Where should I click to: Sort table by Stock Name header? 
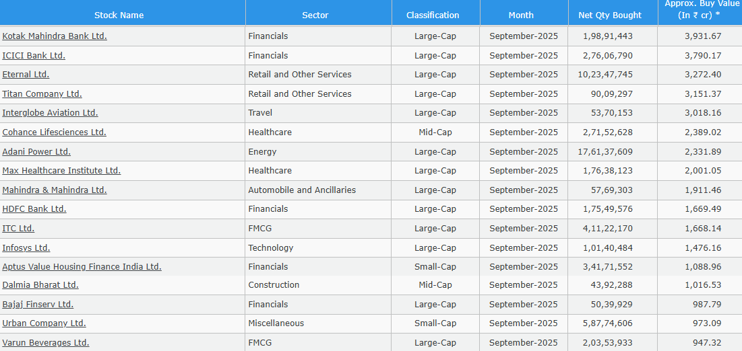(x=119, y=15)
